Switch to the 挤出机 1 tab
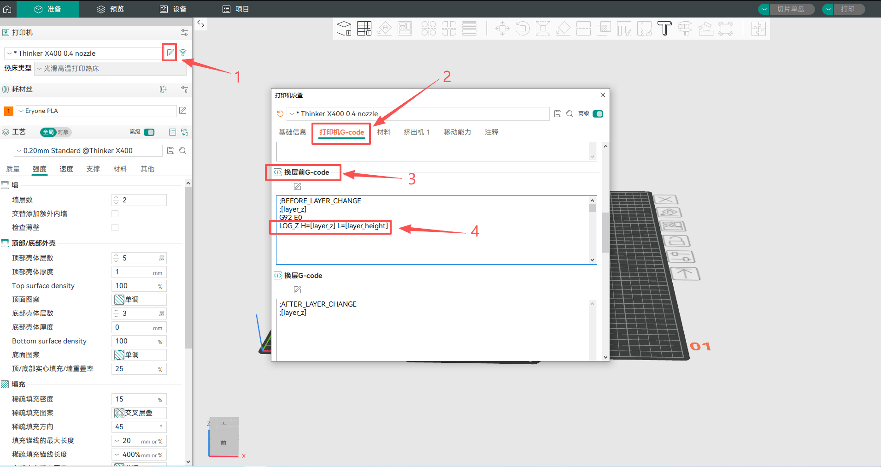Screen dimensions: 881x467 coord(417,132)
